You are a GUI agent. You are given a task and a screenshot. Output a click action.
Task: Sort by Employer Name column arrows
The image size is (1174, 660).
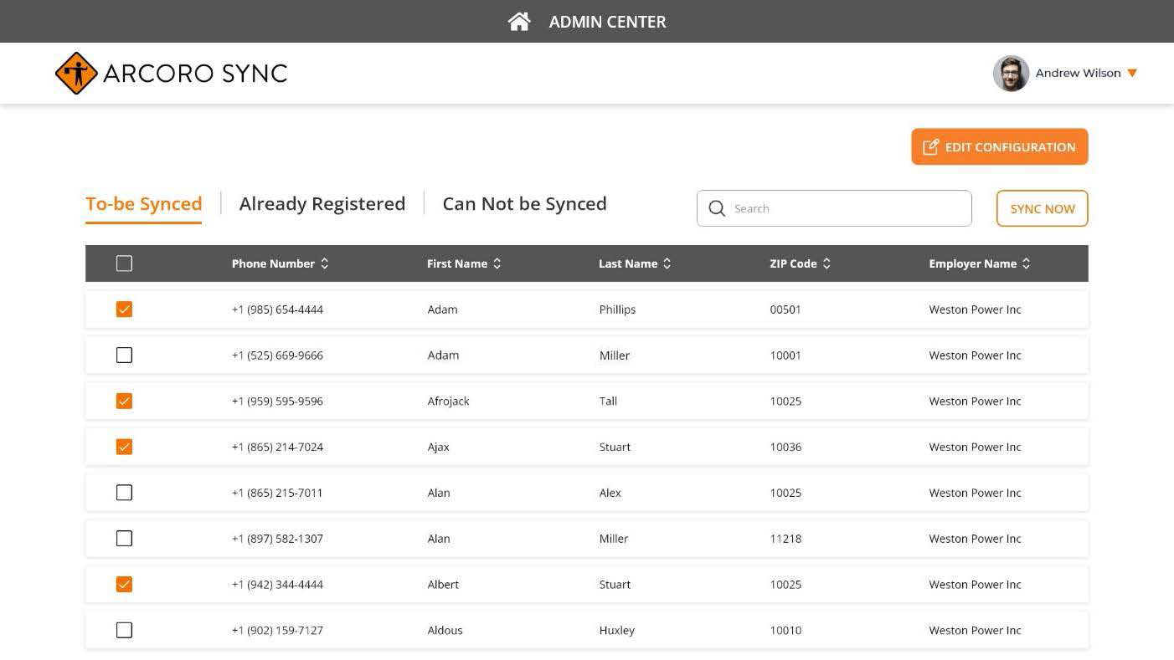click(1027, 263)
